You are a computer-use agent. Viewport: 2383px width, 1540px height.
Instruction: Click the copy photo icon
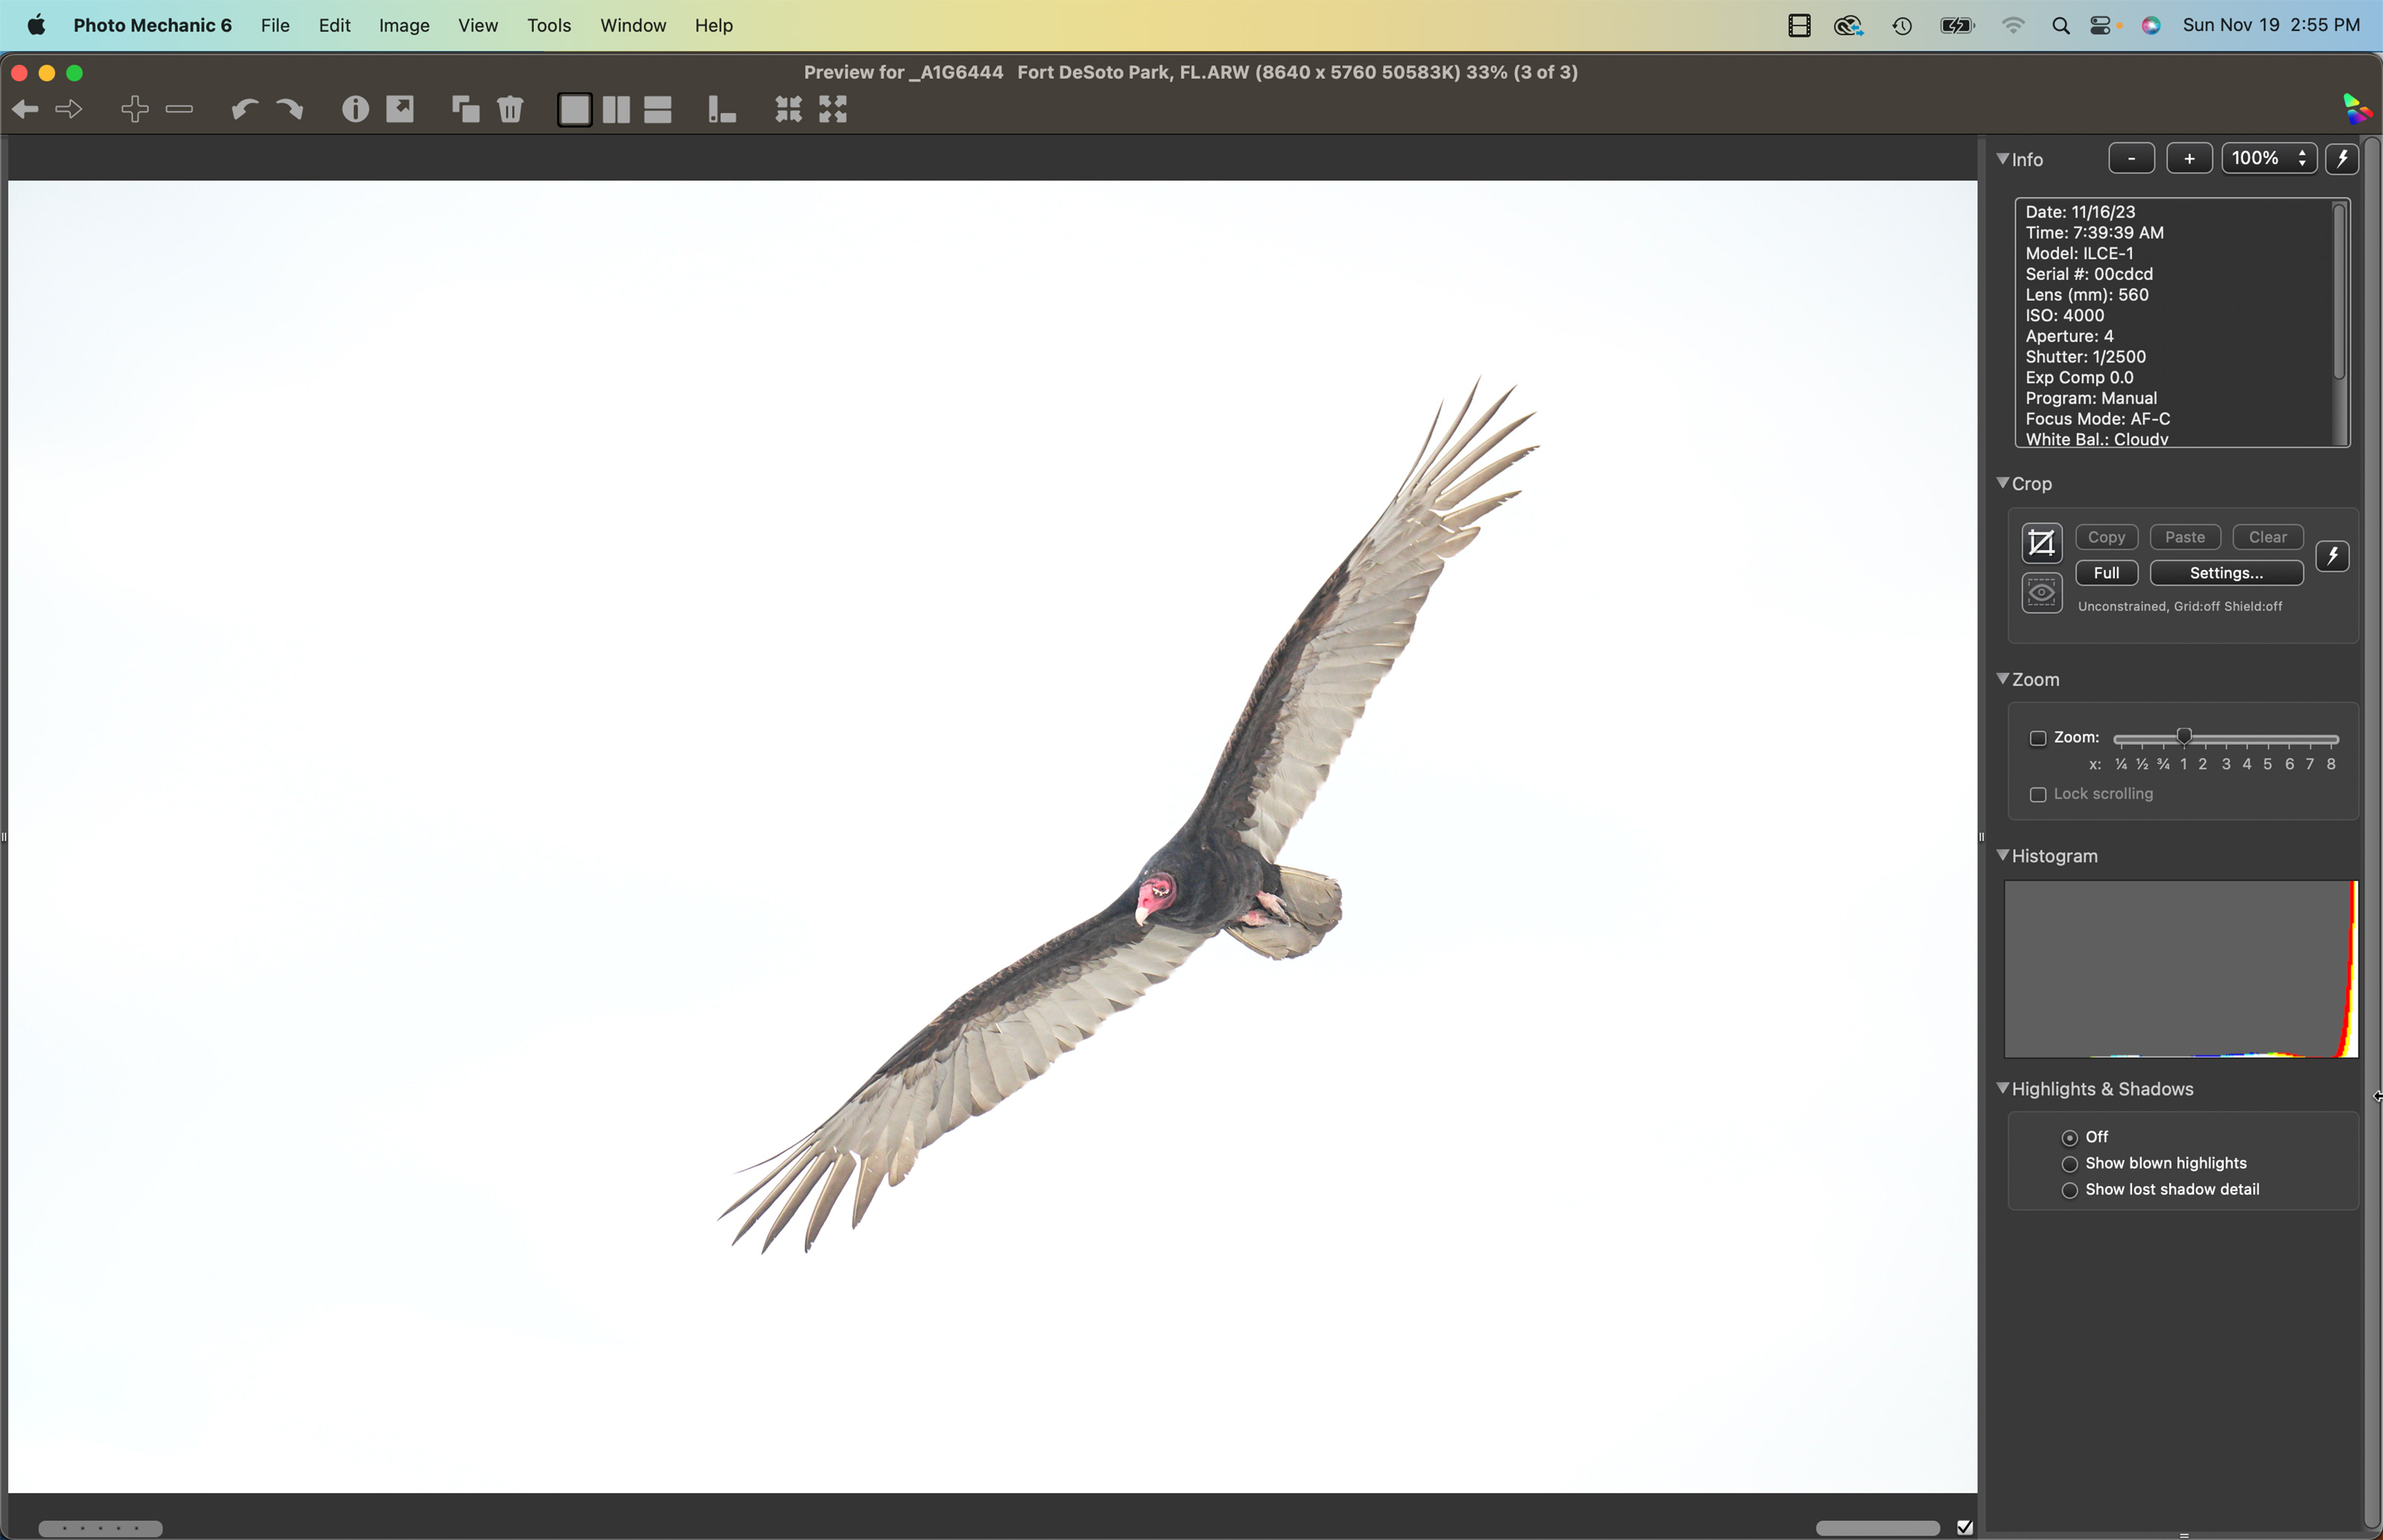coord(466,109)
